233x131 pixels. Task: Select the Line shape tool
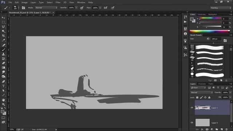pyautogui.click(x=3, y=95)
